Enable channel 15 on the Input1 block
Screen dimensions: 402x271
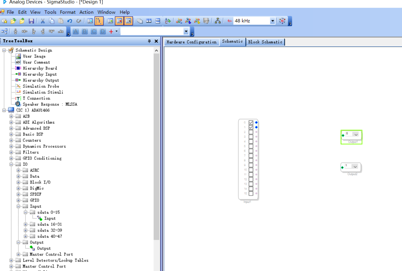[251, 193]
